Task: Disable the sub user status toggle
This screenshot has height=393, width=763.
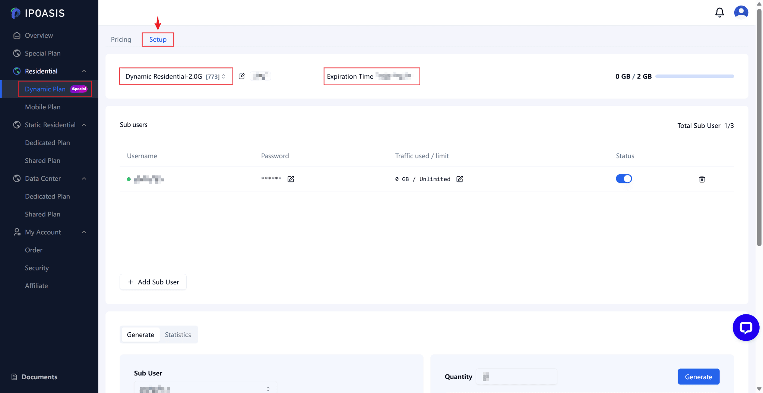Action: [x=624, y=179]
